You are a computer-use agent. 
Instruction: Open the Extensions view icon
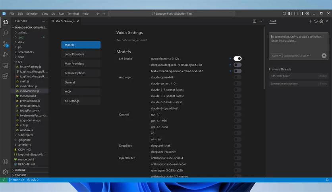pyautogui.click(x=5, y=76)
